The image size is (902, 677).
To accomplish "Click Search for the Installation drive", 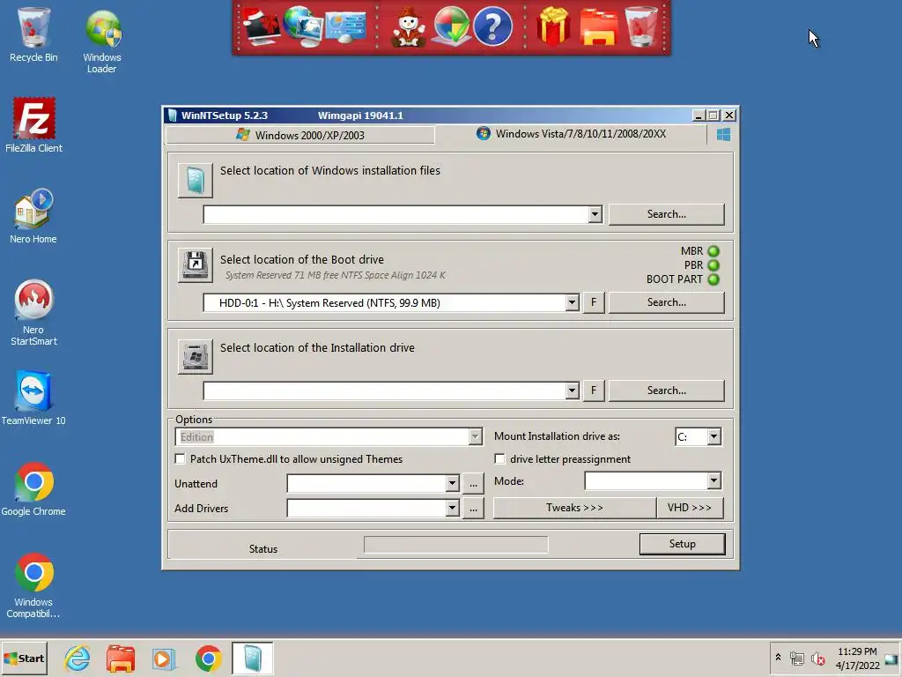I will [666, 391].
